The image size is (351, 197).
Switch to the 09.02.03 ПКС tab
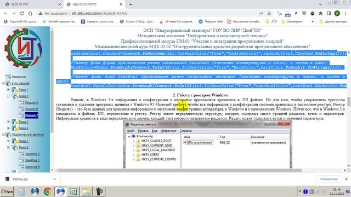click(x=31, y=4)
